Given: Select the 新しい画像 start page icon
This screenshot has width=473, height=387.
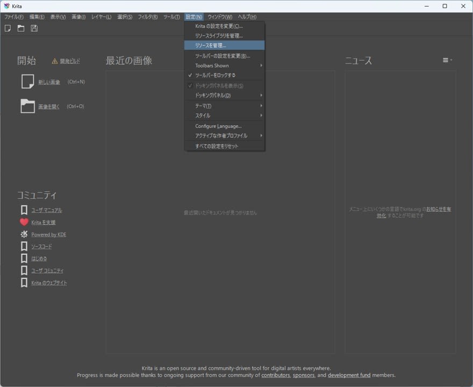Looking at the screenshot, I should pos(27,81).
